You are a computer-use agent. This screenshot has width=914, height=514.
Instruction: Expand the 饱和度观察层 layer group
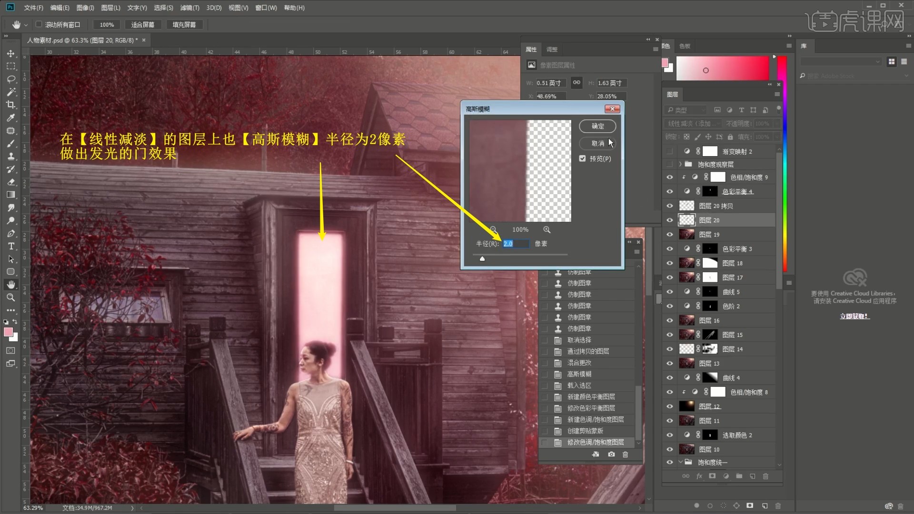pos(680,164)
